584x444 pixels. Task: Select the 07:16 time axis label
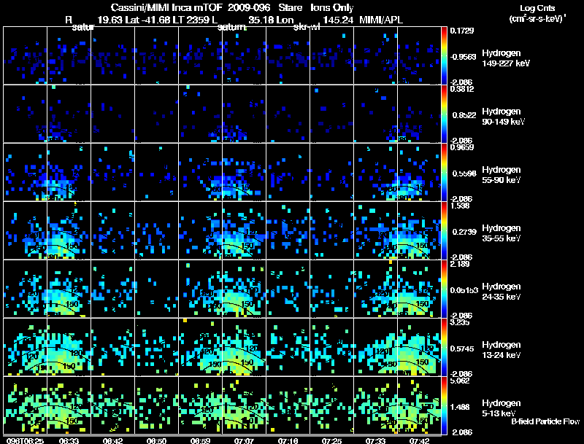click(288, 440)
